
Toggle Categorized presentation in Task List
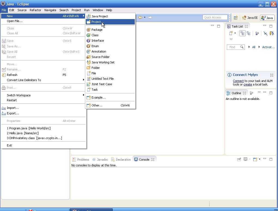(242, 33)
